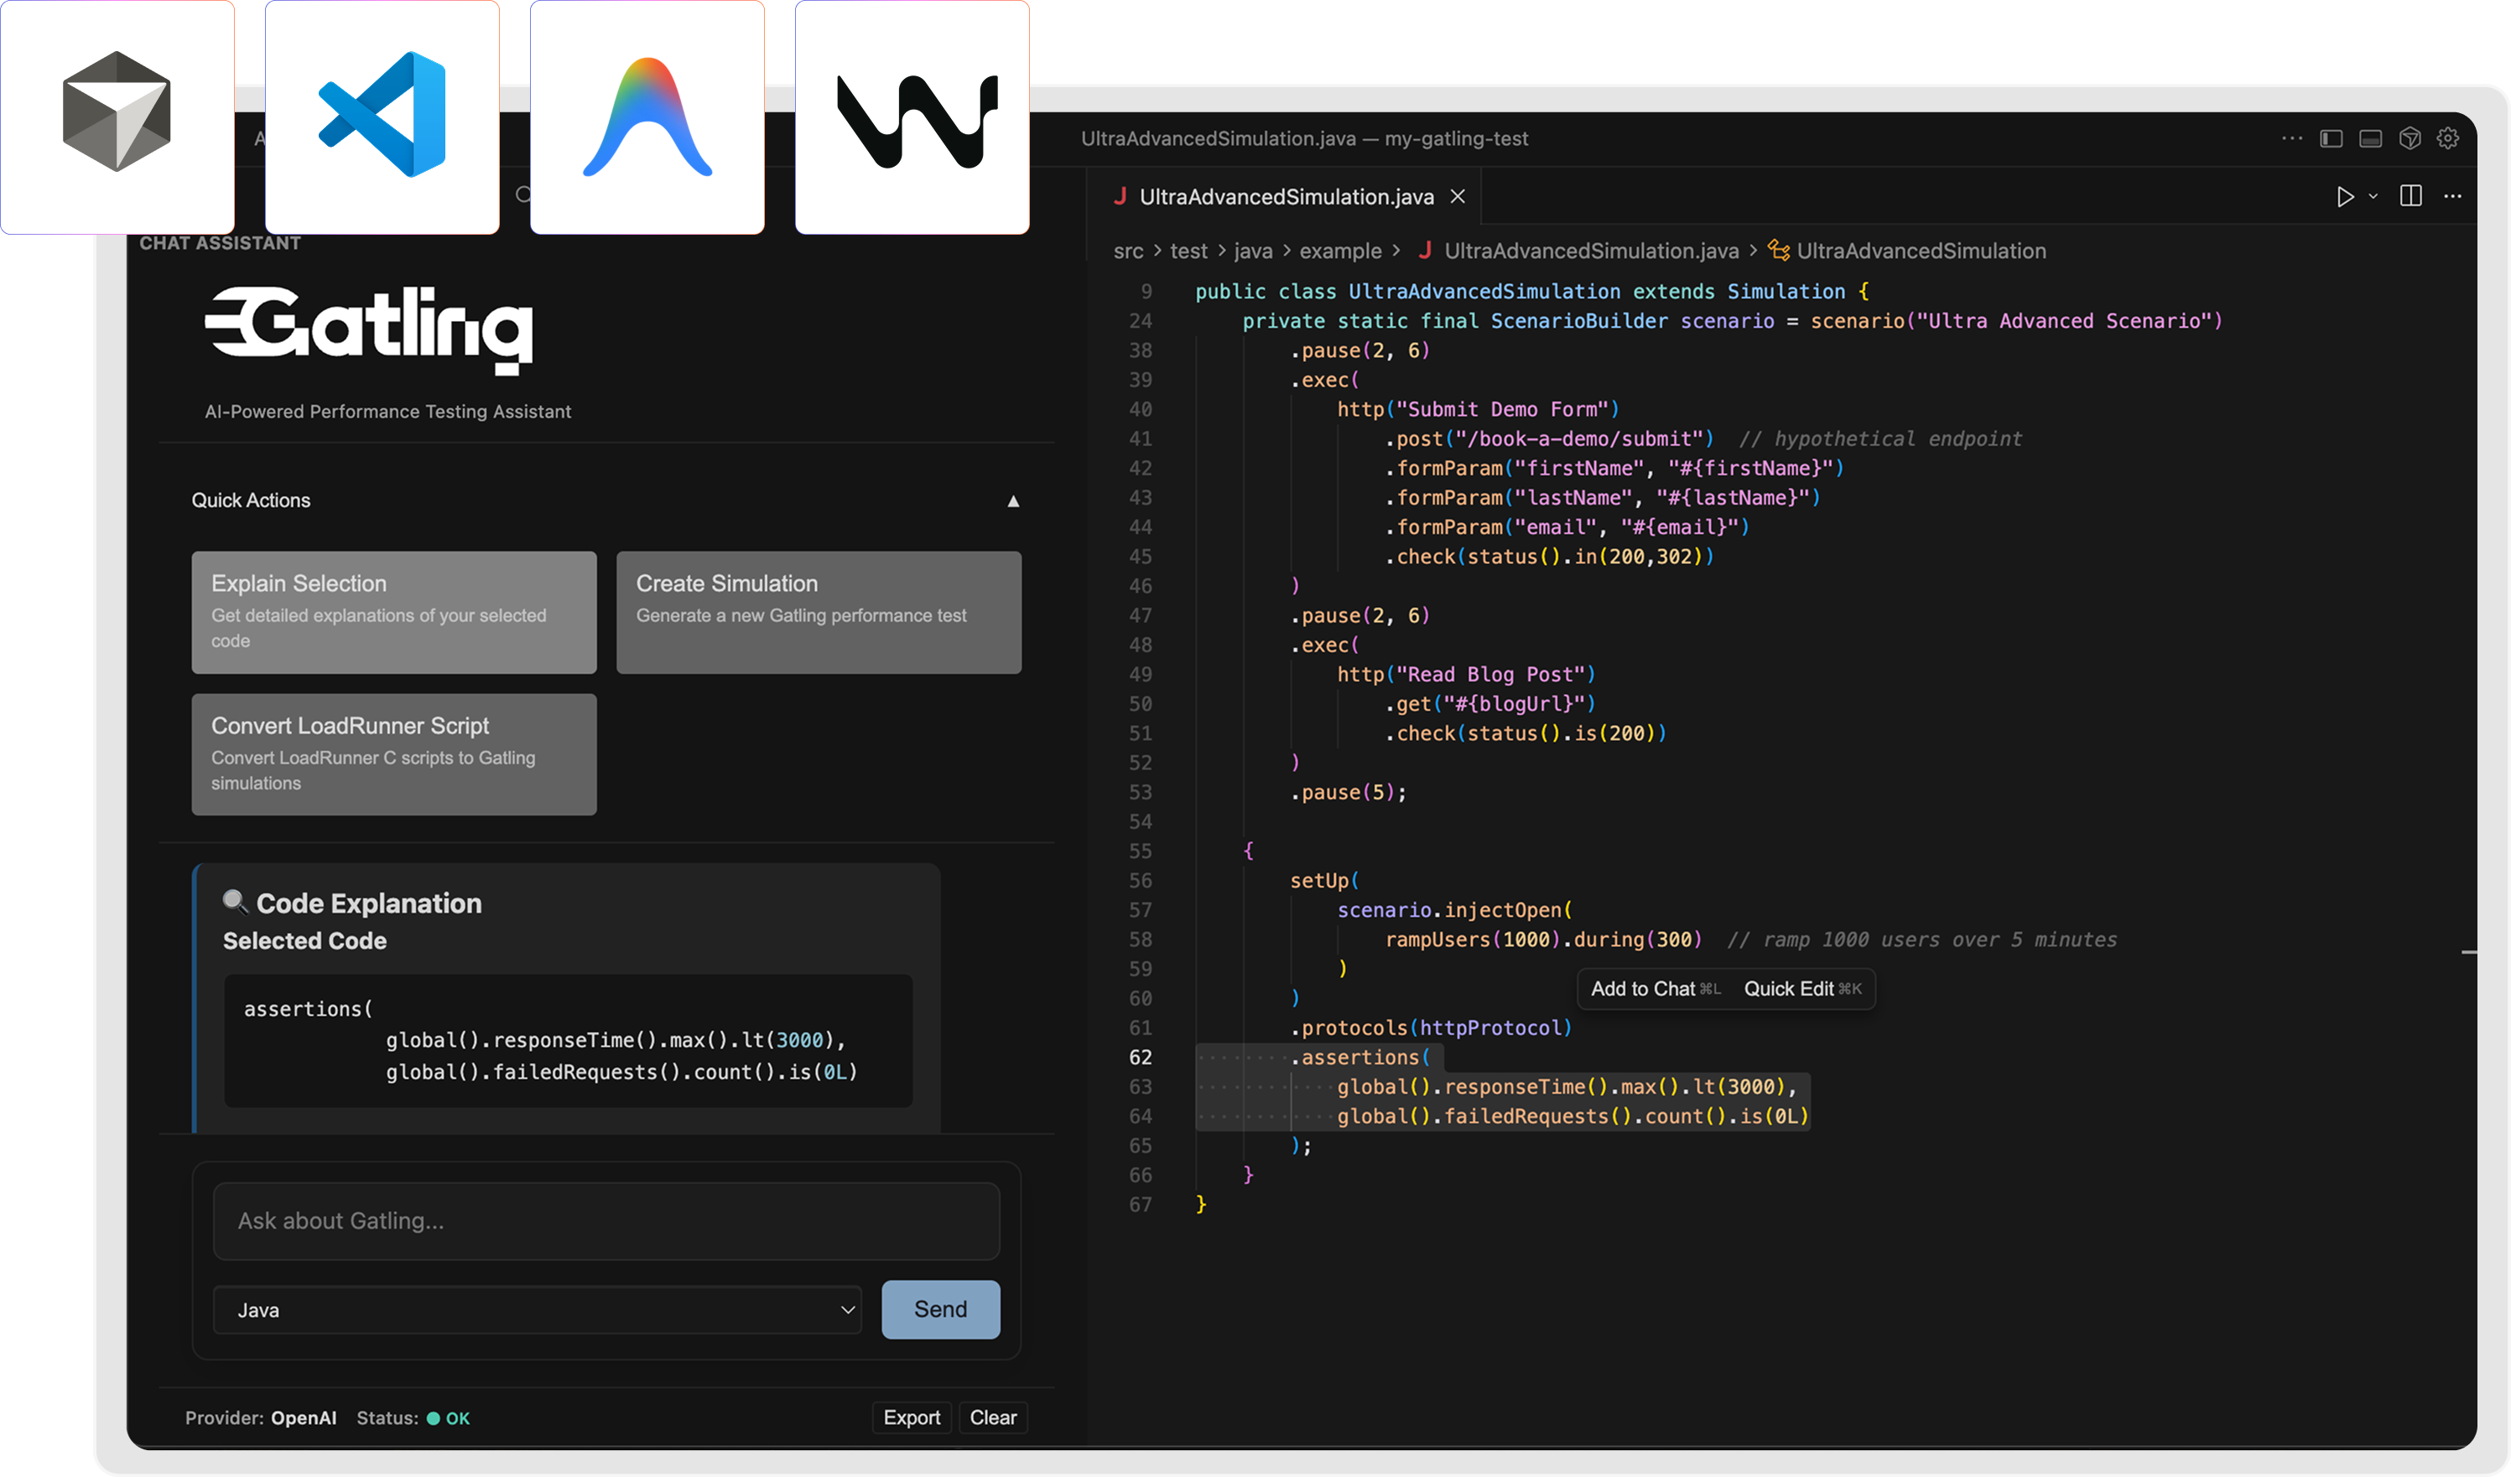Select the UltraAdvancedSimulation.java editor tab
2511x1477 pixels.
[1284, 197]
